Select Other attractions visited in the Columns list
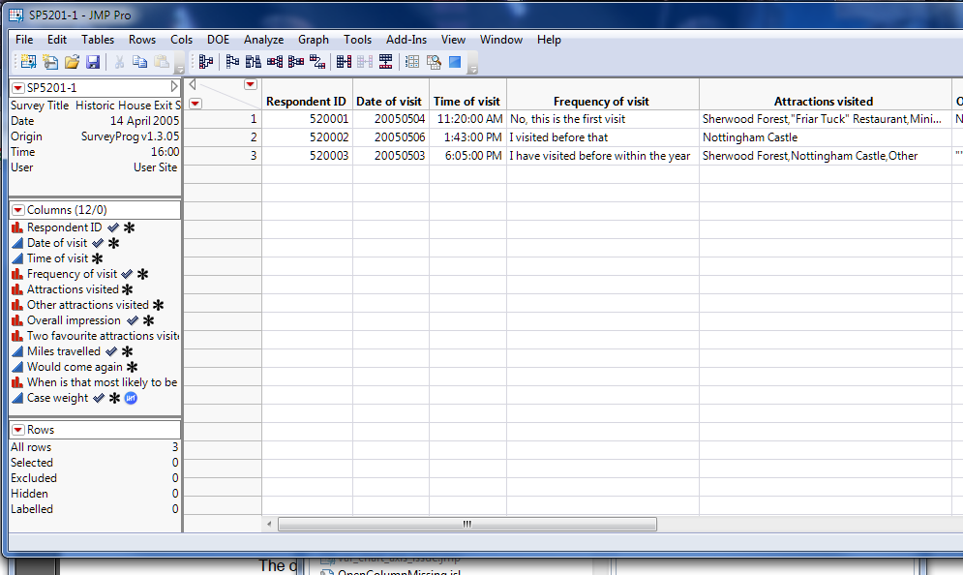 (88, 305)
